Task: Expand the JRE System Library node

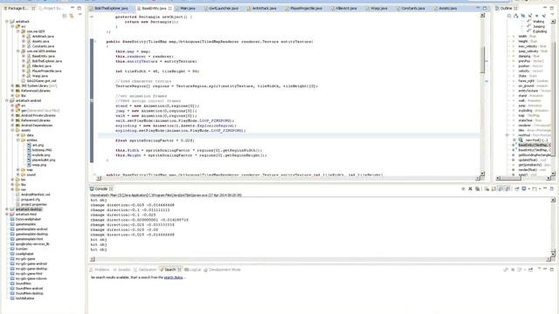Action: (x=13, y=85)
